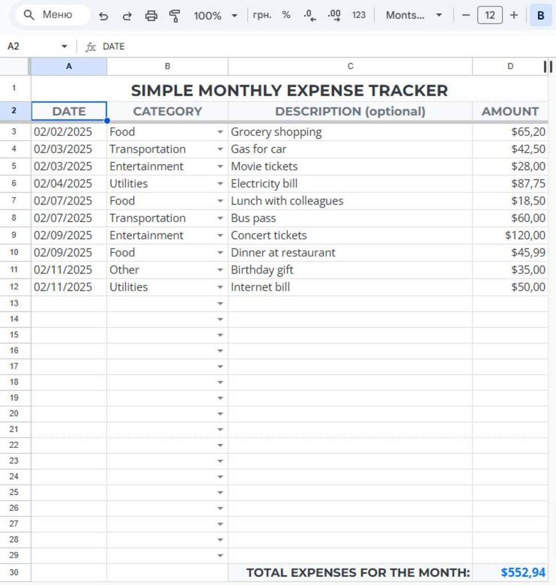The width and height of the screenshot is (556, 585).
Task: Click the Print icon
Action: 151,15
